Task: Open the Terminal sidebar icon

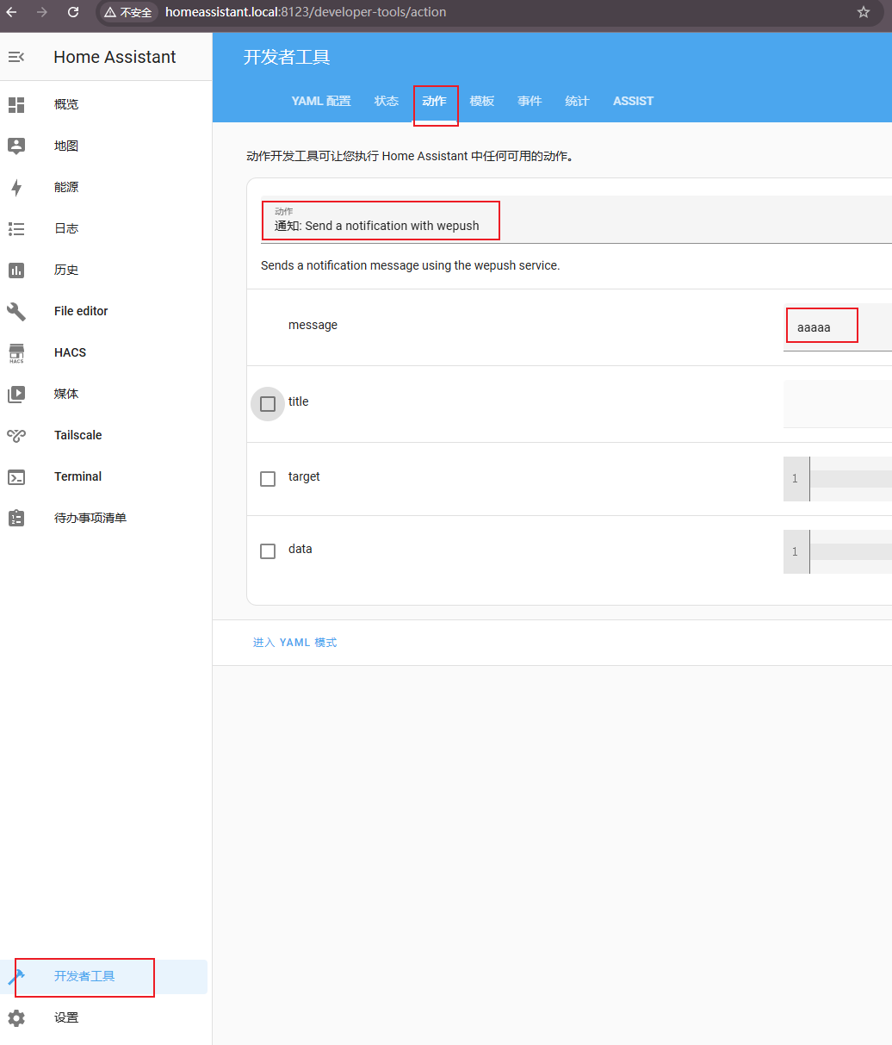Action: [16, 476]
